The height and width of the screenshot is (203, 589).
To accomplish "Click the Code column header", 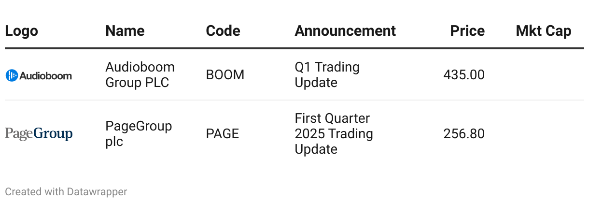I will click(x=223, y=31).
